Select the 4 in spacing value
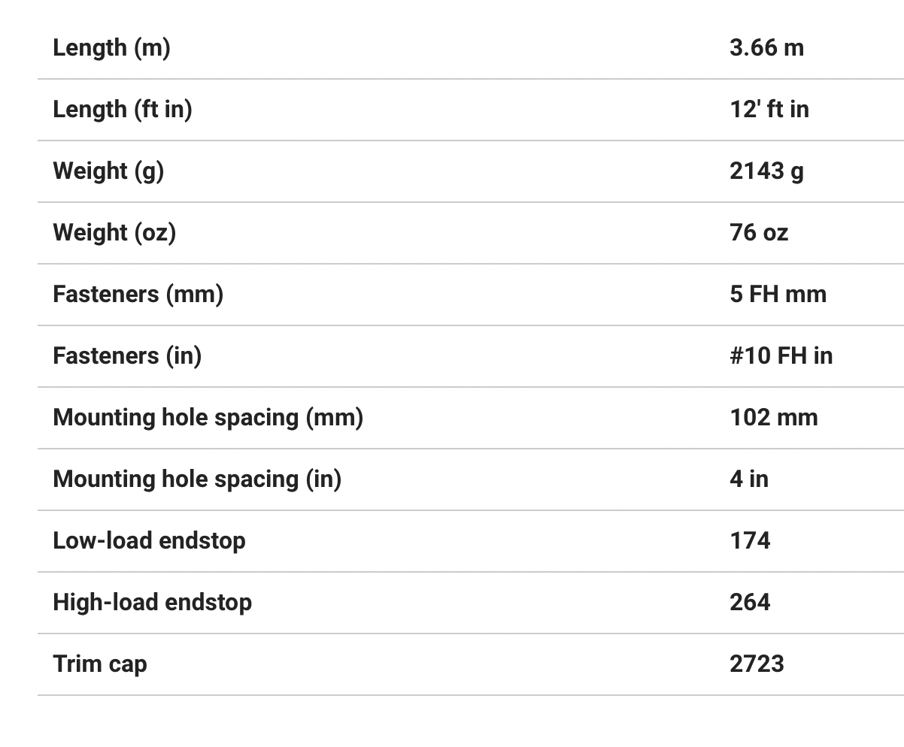Image resolution: width=904 pixels, height=747 pixels. [748, 479]
